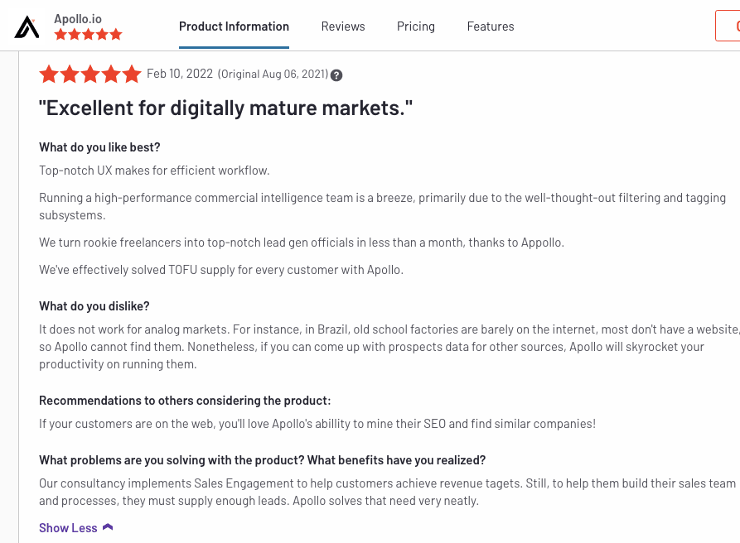740x543 pixels.
Task: Click the Feb 10, 2022 review date
Action: click(x=180, y=74)
